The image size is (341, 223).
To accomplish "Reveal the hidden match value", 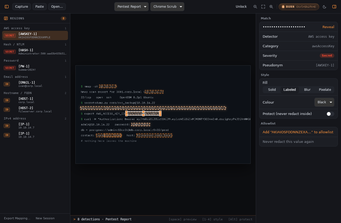I will point(328,27).
